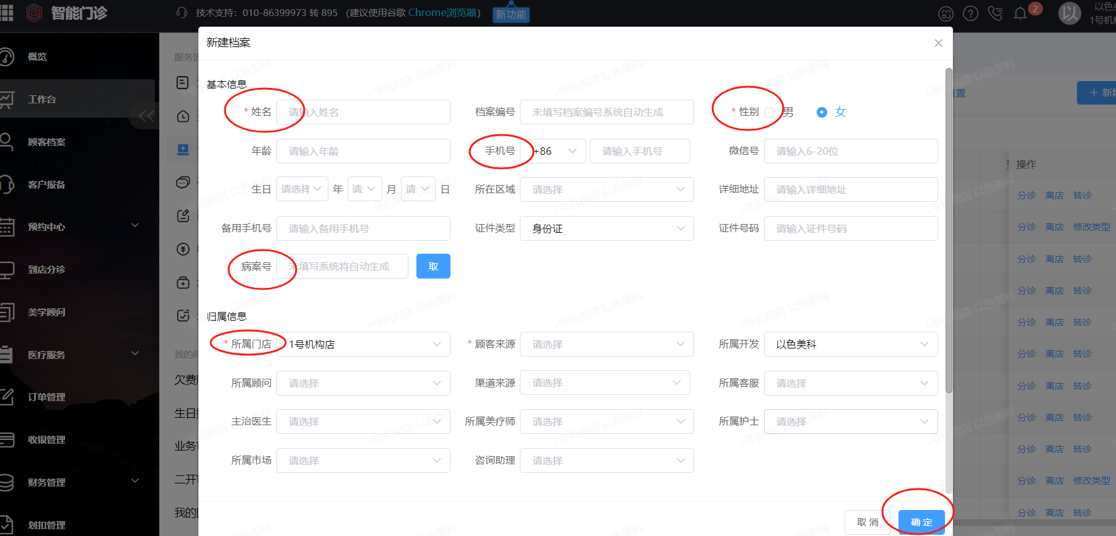Open the 顾客来源 dropdown
This screenshot has height=536, width=1116.
tap(606, 344)
